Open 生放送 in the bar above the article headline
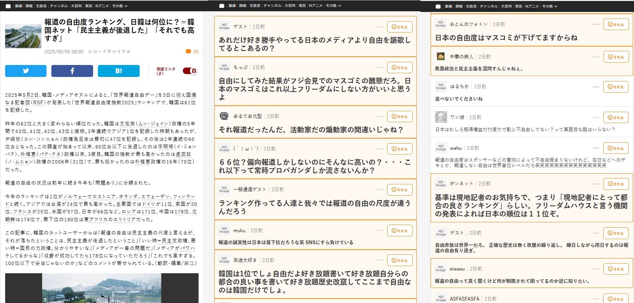 pyautogui.click(x=41, y=6)
